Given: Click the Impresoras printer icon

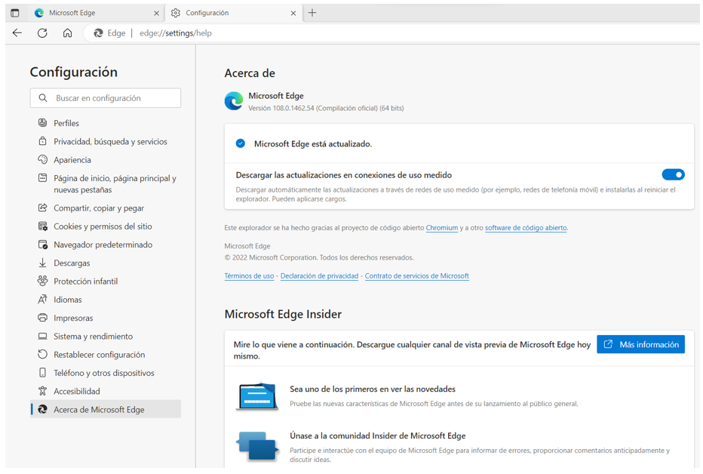Looking at the screenshot, I should [42, 318].
